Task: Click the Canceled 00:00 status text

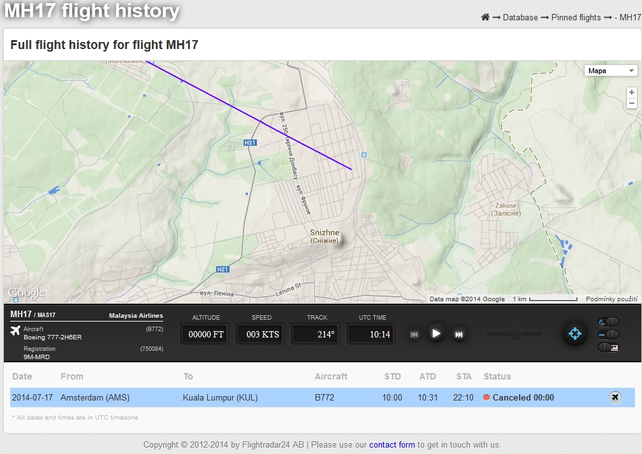Action: (x=523, y=397)
